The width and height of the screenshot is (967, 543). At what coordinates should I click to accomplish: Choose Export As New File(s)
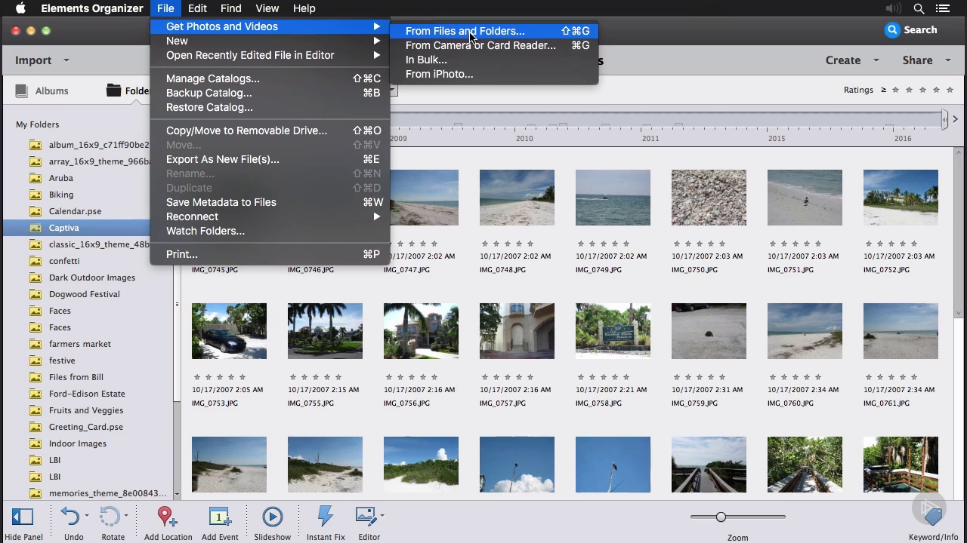click(270, 159)
